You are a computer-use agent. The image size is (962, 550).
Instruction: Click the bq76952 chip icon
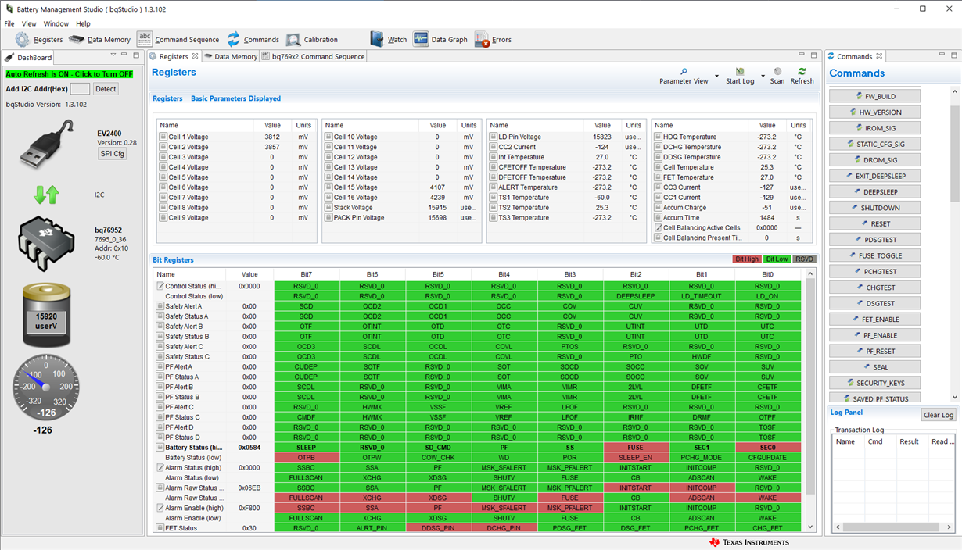coord(46,242)
